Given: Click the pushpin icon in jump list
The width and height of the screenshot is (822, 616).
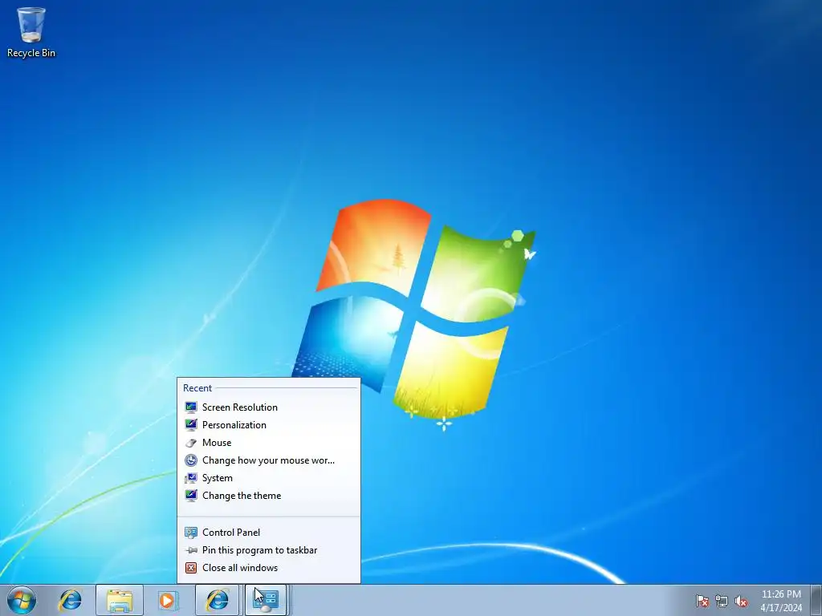Looking at the screenshot, I should (191, 550).
